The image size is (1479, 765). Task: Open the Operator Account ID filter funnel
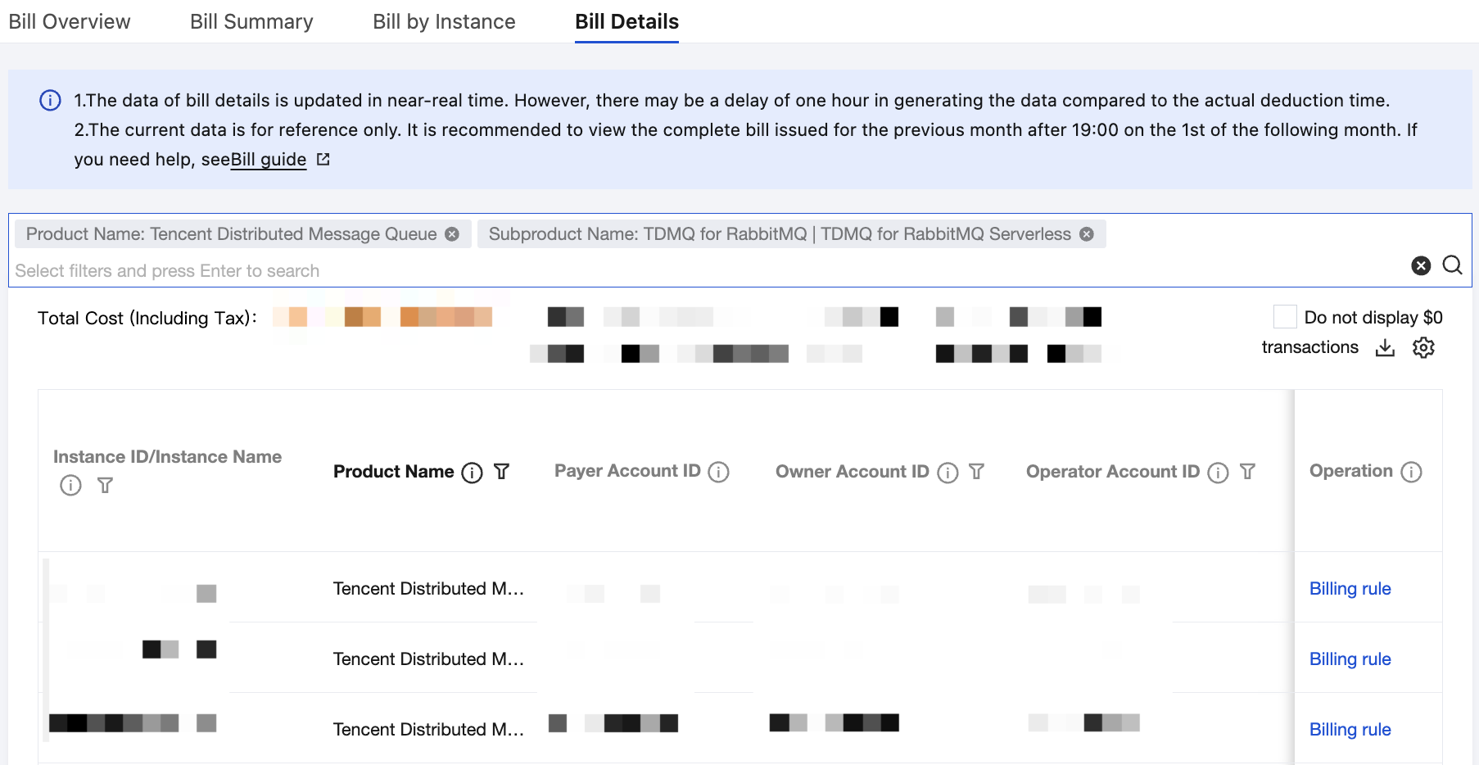click(1248, 472)
